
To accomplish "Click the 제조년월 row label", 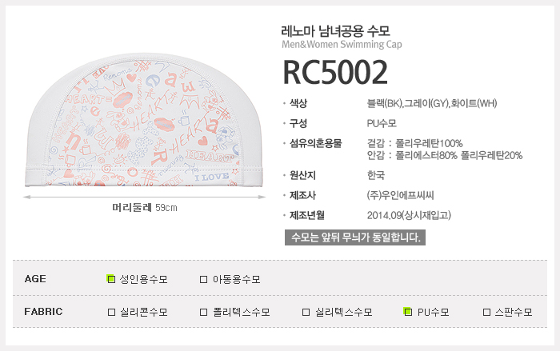I will [x=309, y=215].
